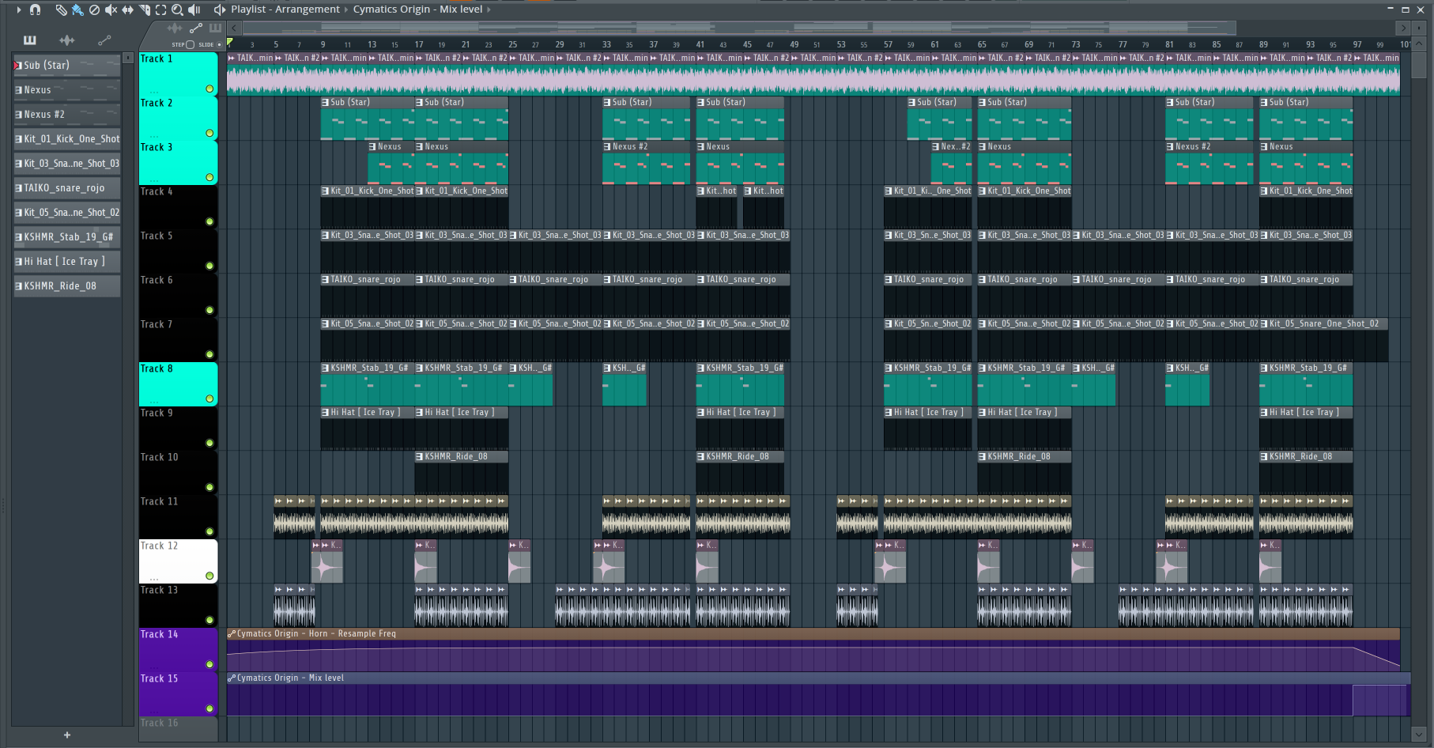The image size is (1434, 748).
Task: Select Hi Hat [ Ice Tray ] in picker
Action: point(67,261)
